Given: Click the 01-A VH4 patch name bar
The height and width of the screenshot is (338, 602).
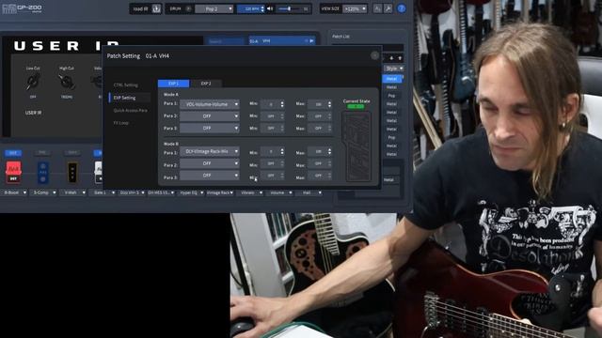Looking at the screenshot, I should [x=282, y=40].
